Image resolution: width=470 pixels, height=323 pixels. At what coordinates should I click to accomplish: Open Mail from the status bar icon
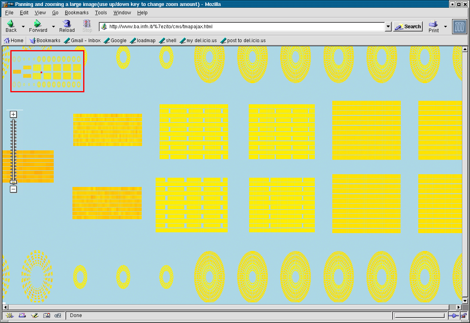point(21,315)
